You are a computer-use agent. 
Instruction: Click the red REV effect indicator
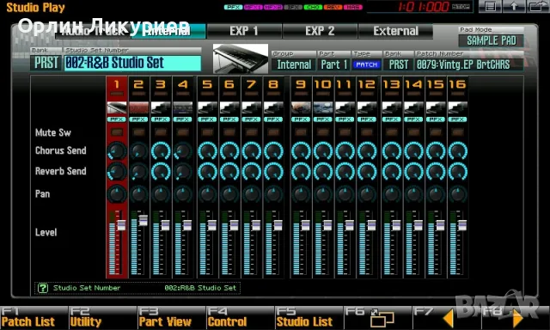click(333, 7)
